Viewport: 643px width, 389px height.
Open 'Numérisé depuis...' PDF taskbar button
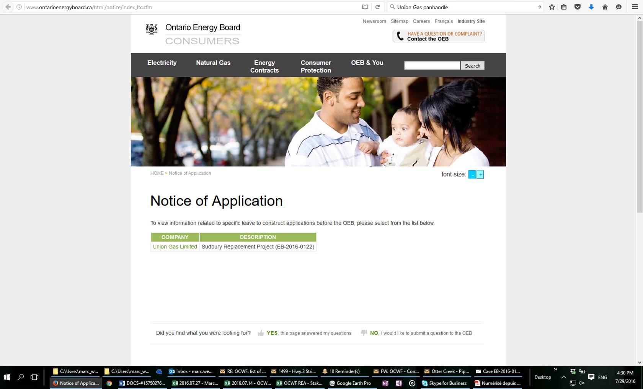(498, 383)
